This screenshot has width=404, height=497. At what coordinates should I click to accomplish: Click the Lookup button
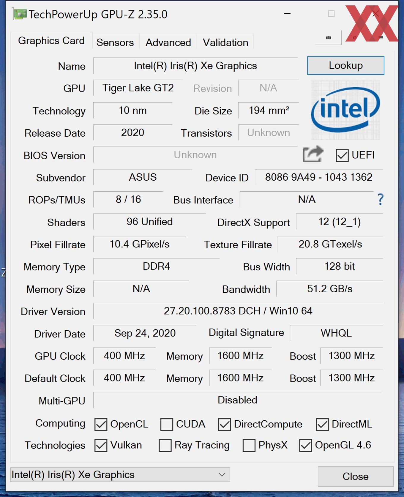pos(346,65)
